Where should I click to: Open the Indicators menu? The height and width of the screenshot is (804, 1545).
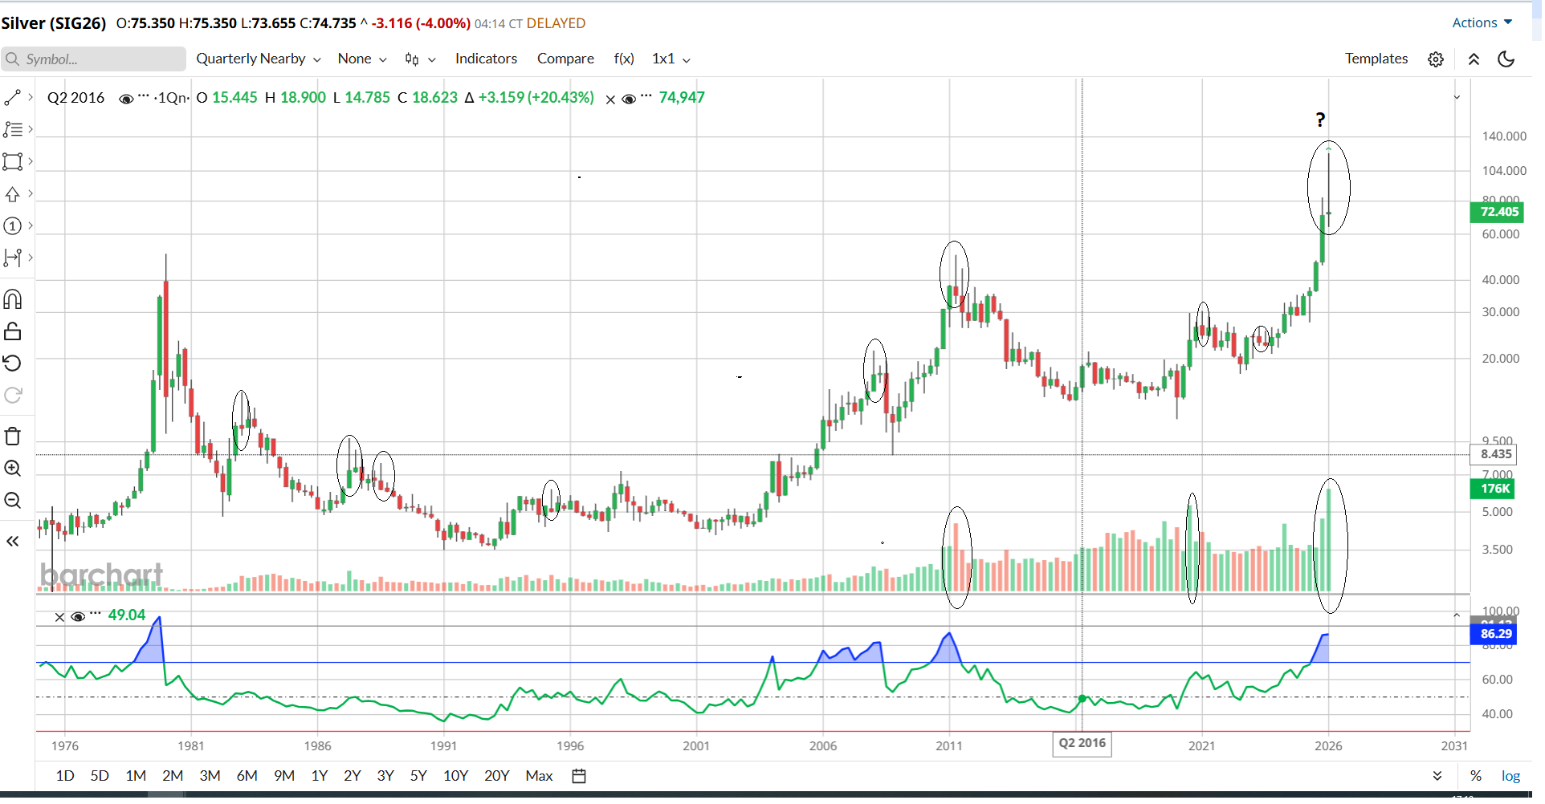click(x=486, y=59)
